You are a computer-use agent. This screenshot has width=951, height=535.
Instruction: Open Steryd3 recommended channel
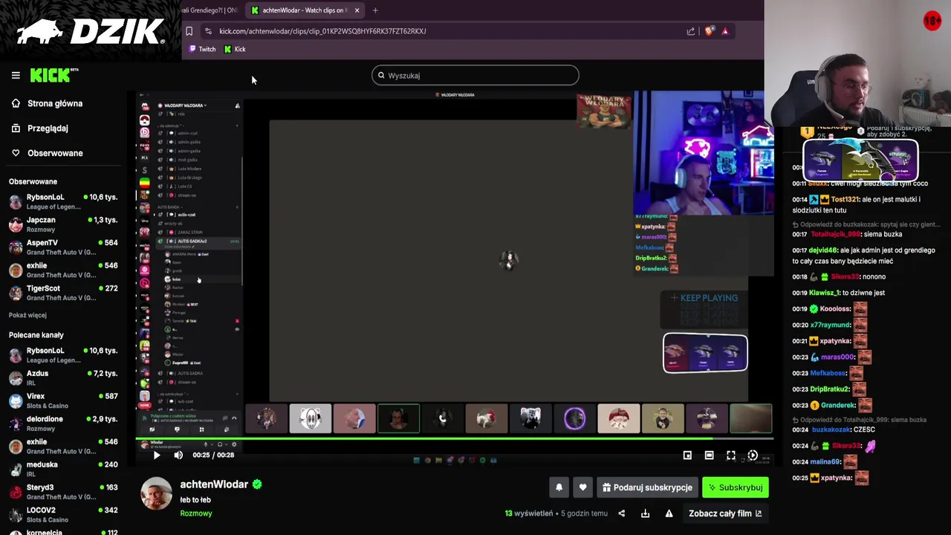pos(64,492)
